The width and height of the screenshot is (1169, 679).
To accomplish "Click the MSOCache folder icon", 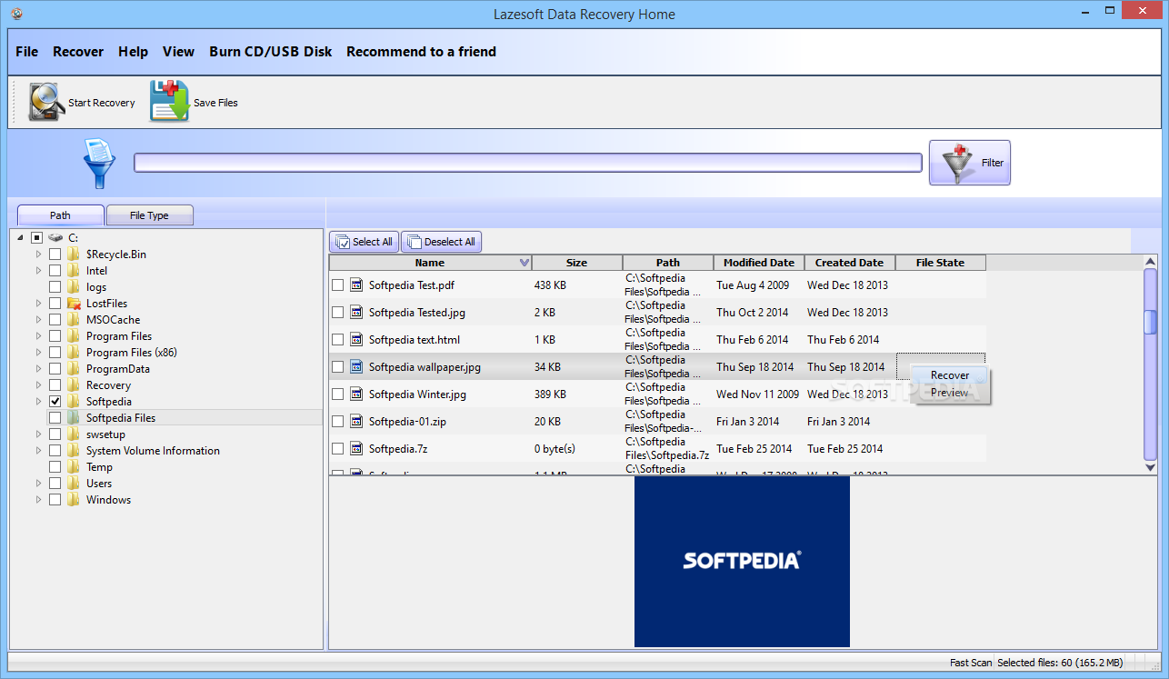I will (74, 319).
